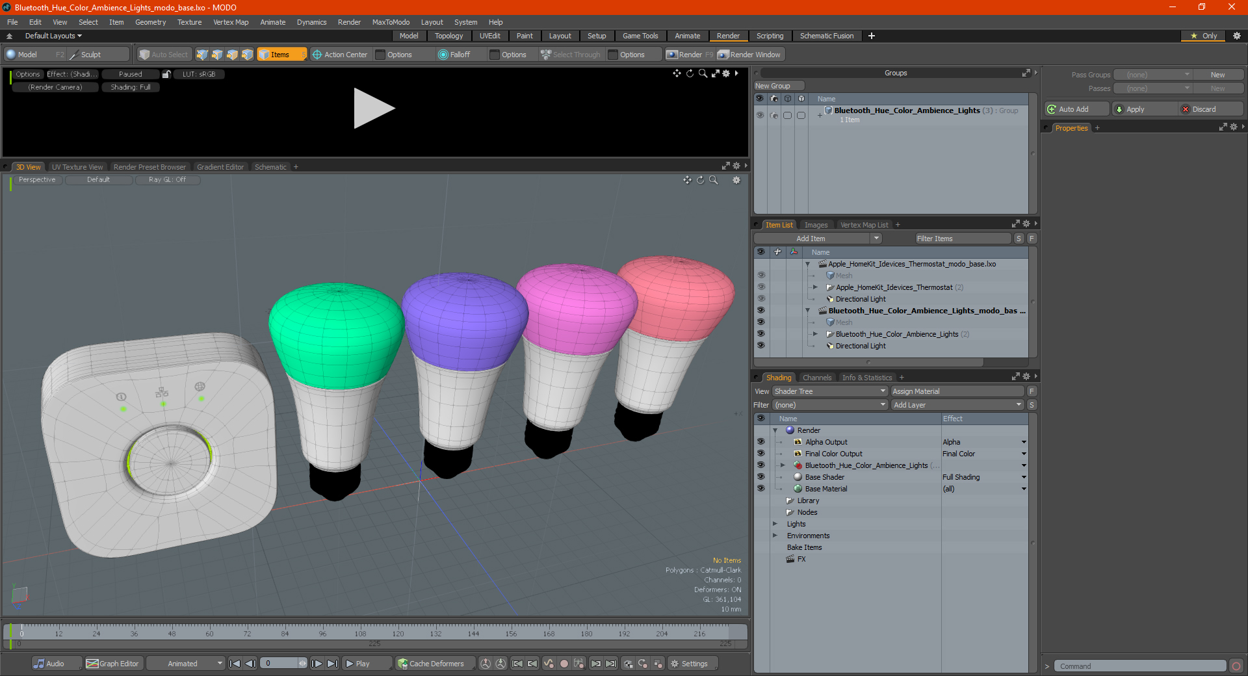This screenshot has height=676, width=1248.
Task: Open the Render Window
Action: (x=749, y=55)
